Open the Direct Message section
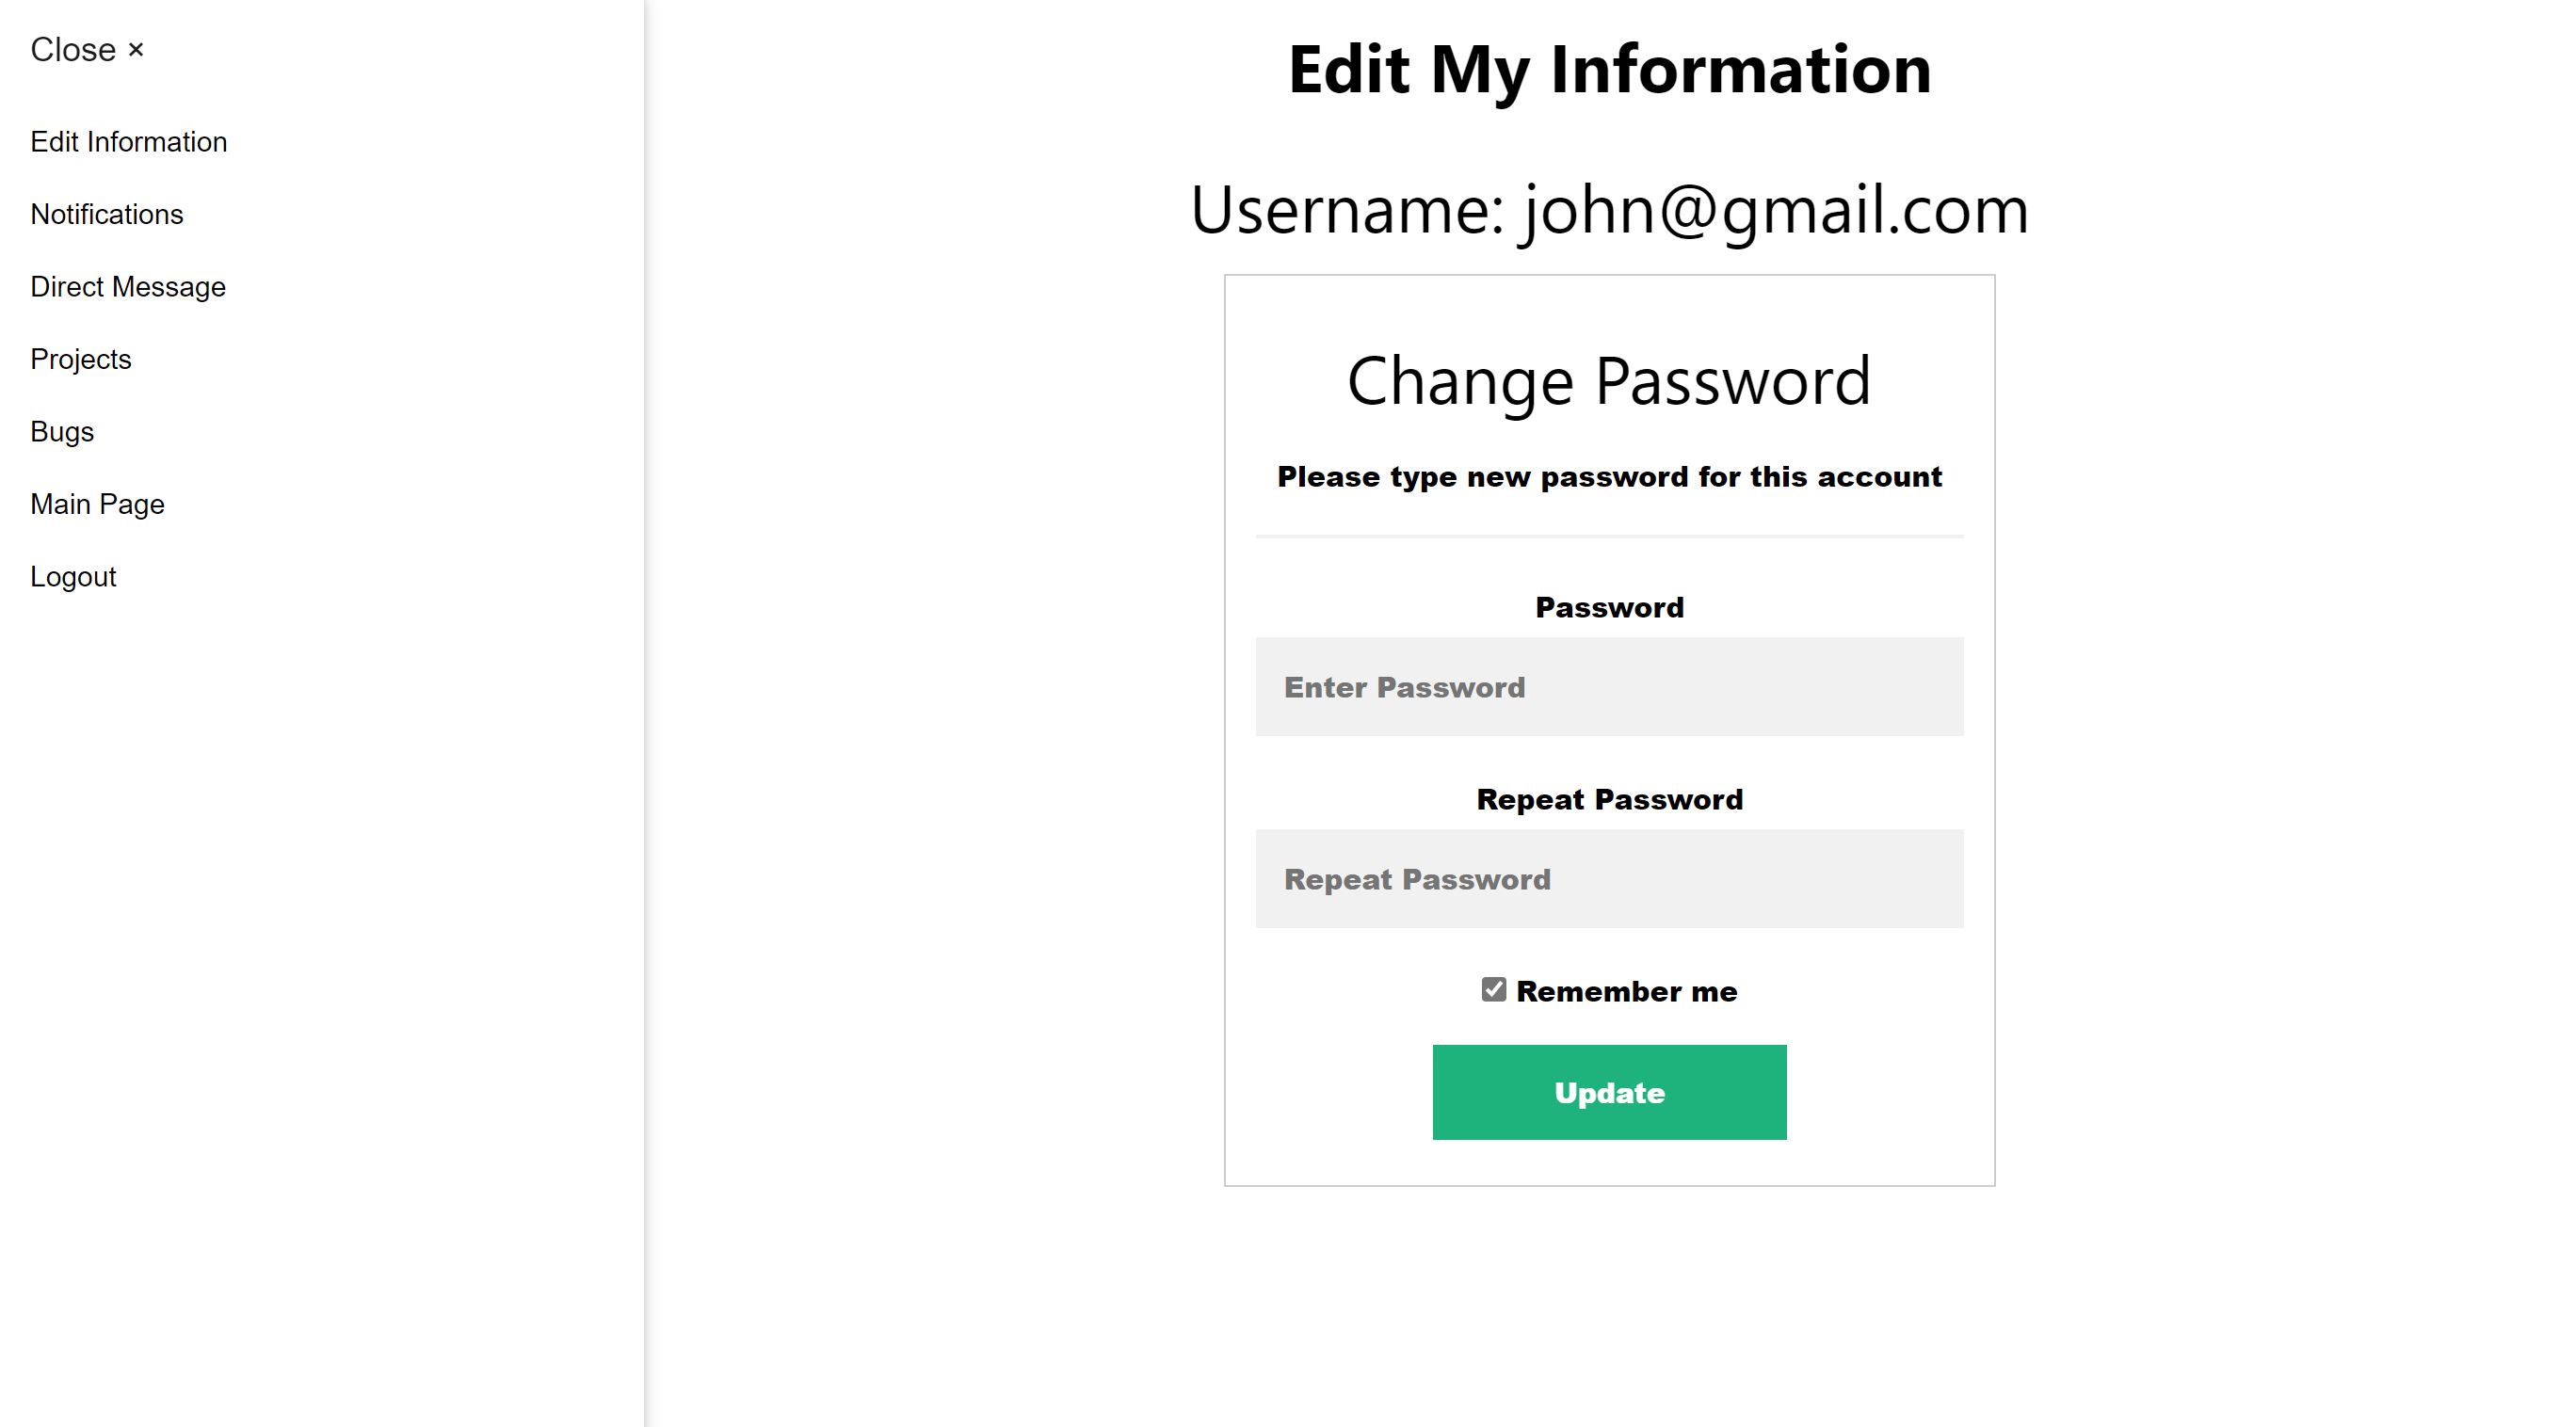 pyautogui.click(x=128, y=287)
